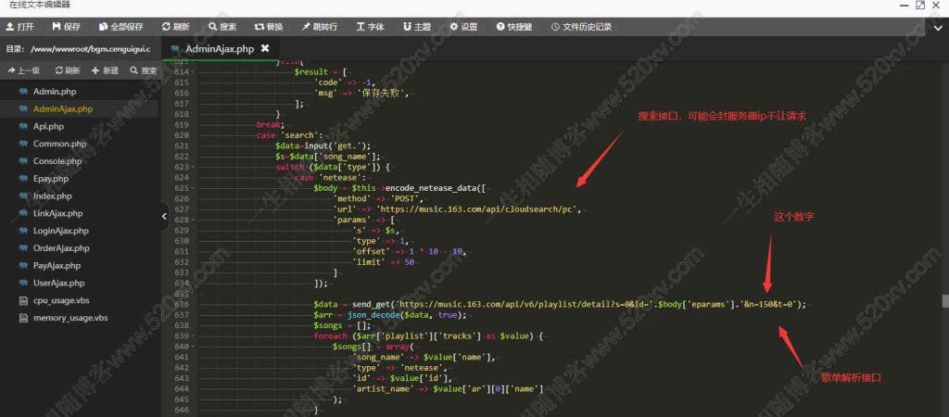Click the send_get playlist detail line 636
Image resolution: width=949 pixels, height=417 pixels.
560,305
